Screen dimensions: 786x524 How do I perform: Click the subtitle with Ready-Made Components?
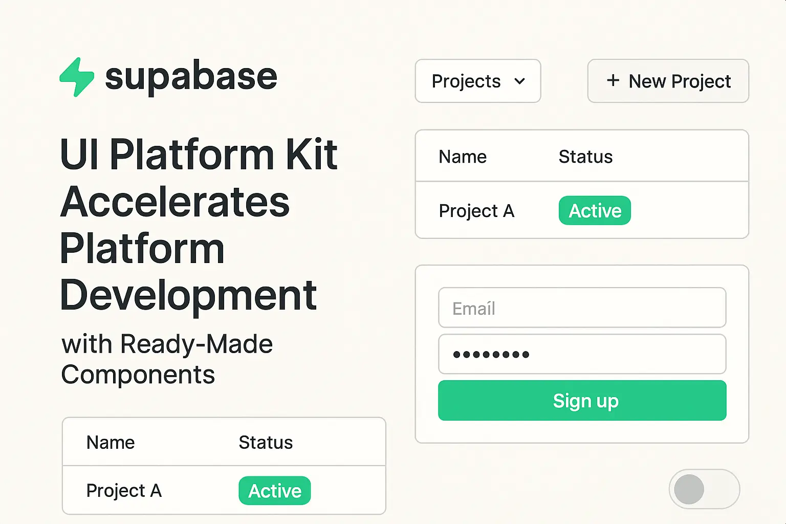(167, 359)
